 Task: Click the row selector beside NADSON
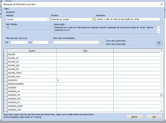coord(6,88)
